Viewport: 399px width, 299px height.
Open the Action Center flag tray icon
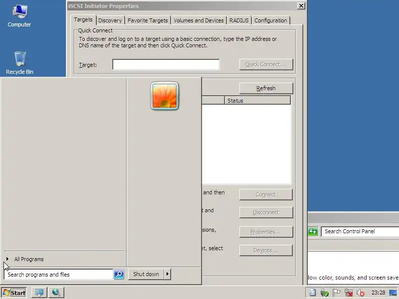pos(336,293)
